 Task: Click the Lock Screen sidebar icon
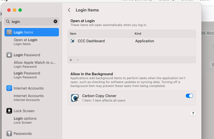9,111
